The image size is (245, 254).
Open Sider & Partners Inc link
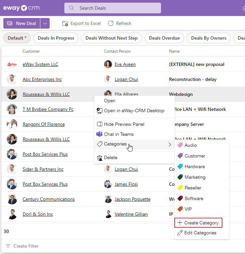coord(43,169)
